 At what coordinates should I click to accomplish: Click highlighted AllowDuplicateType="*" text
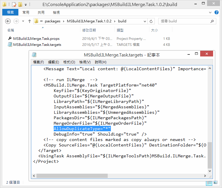coord(82,129)
